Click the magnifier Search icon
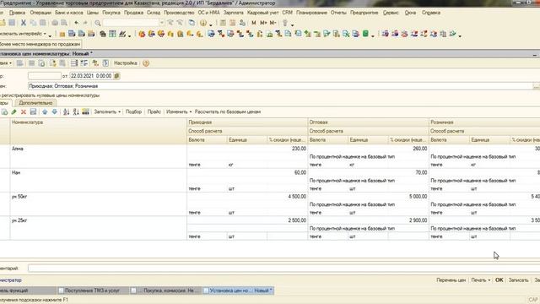Image resolution: width=540 pixels, height=304 pixels. point(98,23)
